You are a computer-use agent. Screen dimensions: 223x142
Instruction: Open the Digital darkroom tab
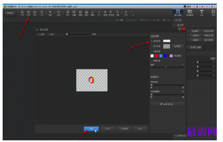click(x=190, y=13)
